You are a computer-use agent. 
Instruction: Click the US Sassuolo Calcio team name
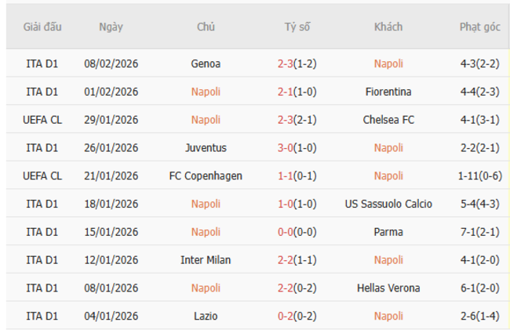[x=388, y=204]
